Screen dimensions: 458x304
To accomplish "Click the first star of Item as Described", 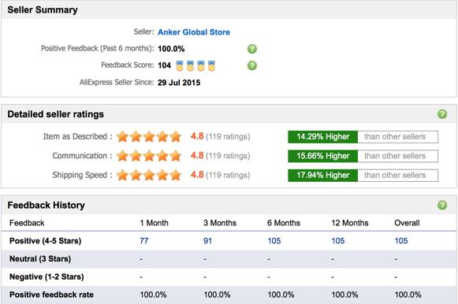I will (x=122, y=136).
